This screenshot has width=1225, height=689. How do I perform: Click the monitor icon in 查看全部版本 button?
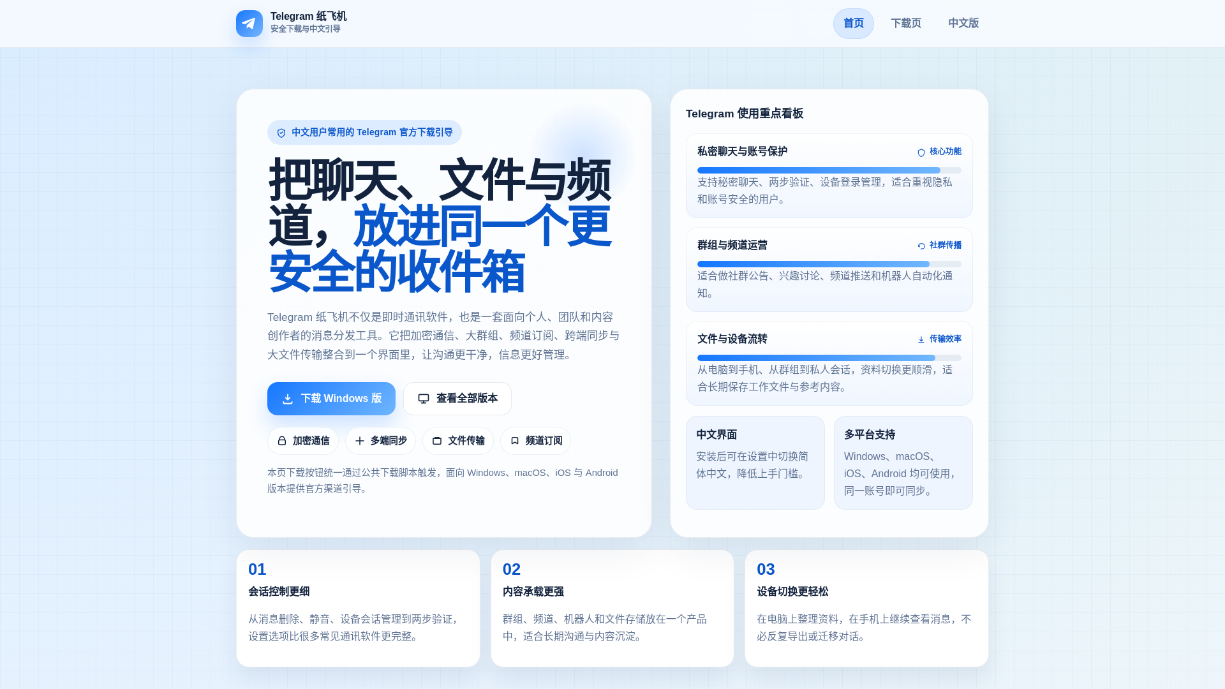coord(424,399)
